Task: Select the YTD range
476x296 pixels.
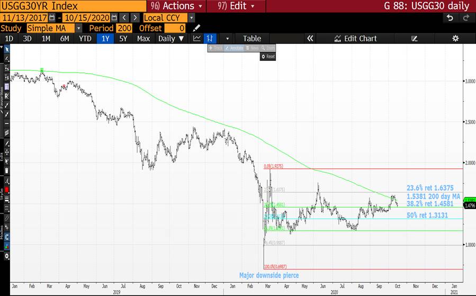Action: click(x=85, y=39)
